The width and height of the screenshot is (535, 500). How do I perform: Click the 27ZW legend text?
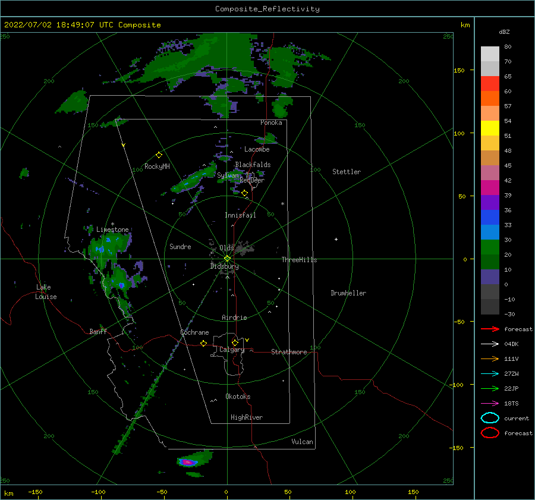511,374
